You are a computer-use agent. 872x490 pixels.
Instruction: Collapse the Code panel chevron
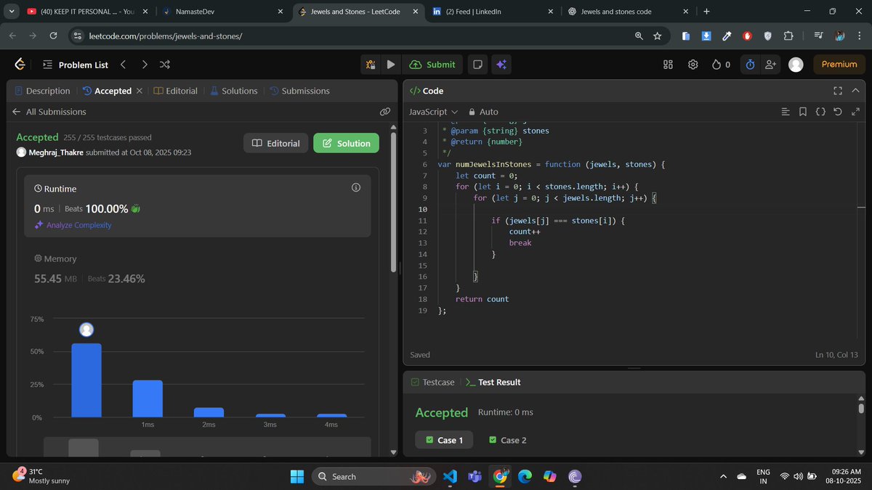point(856,91)
